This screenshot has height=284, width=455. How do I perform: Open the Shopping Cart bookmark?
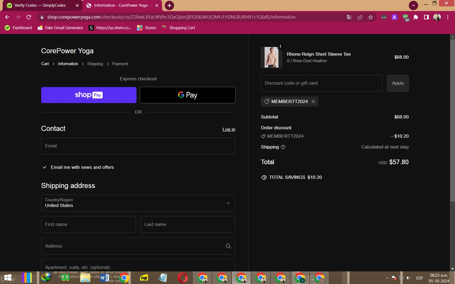(x=178, y=28)
